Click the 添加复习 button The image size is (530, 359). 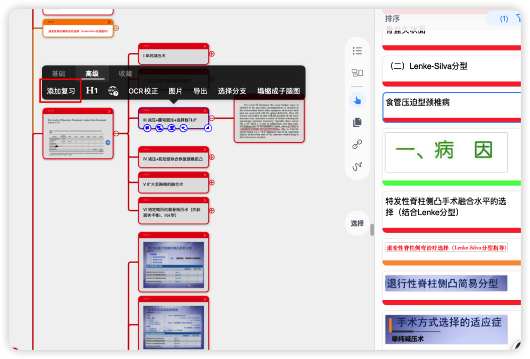pos(61,91)
